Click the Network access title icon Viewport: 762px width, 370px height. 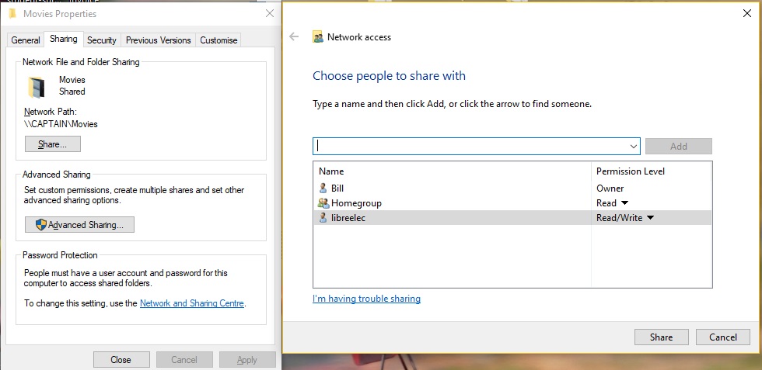[317, 36]
